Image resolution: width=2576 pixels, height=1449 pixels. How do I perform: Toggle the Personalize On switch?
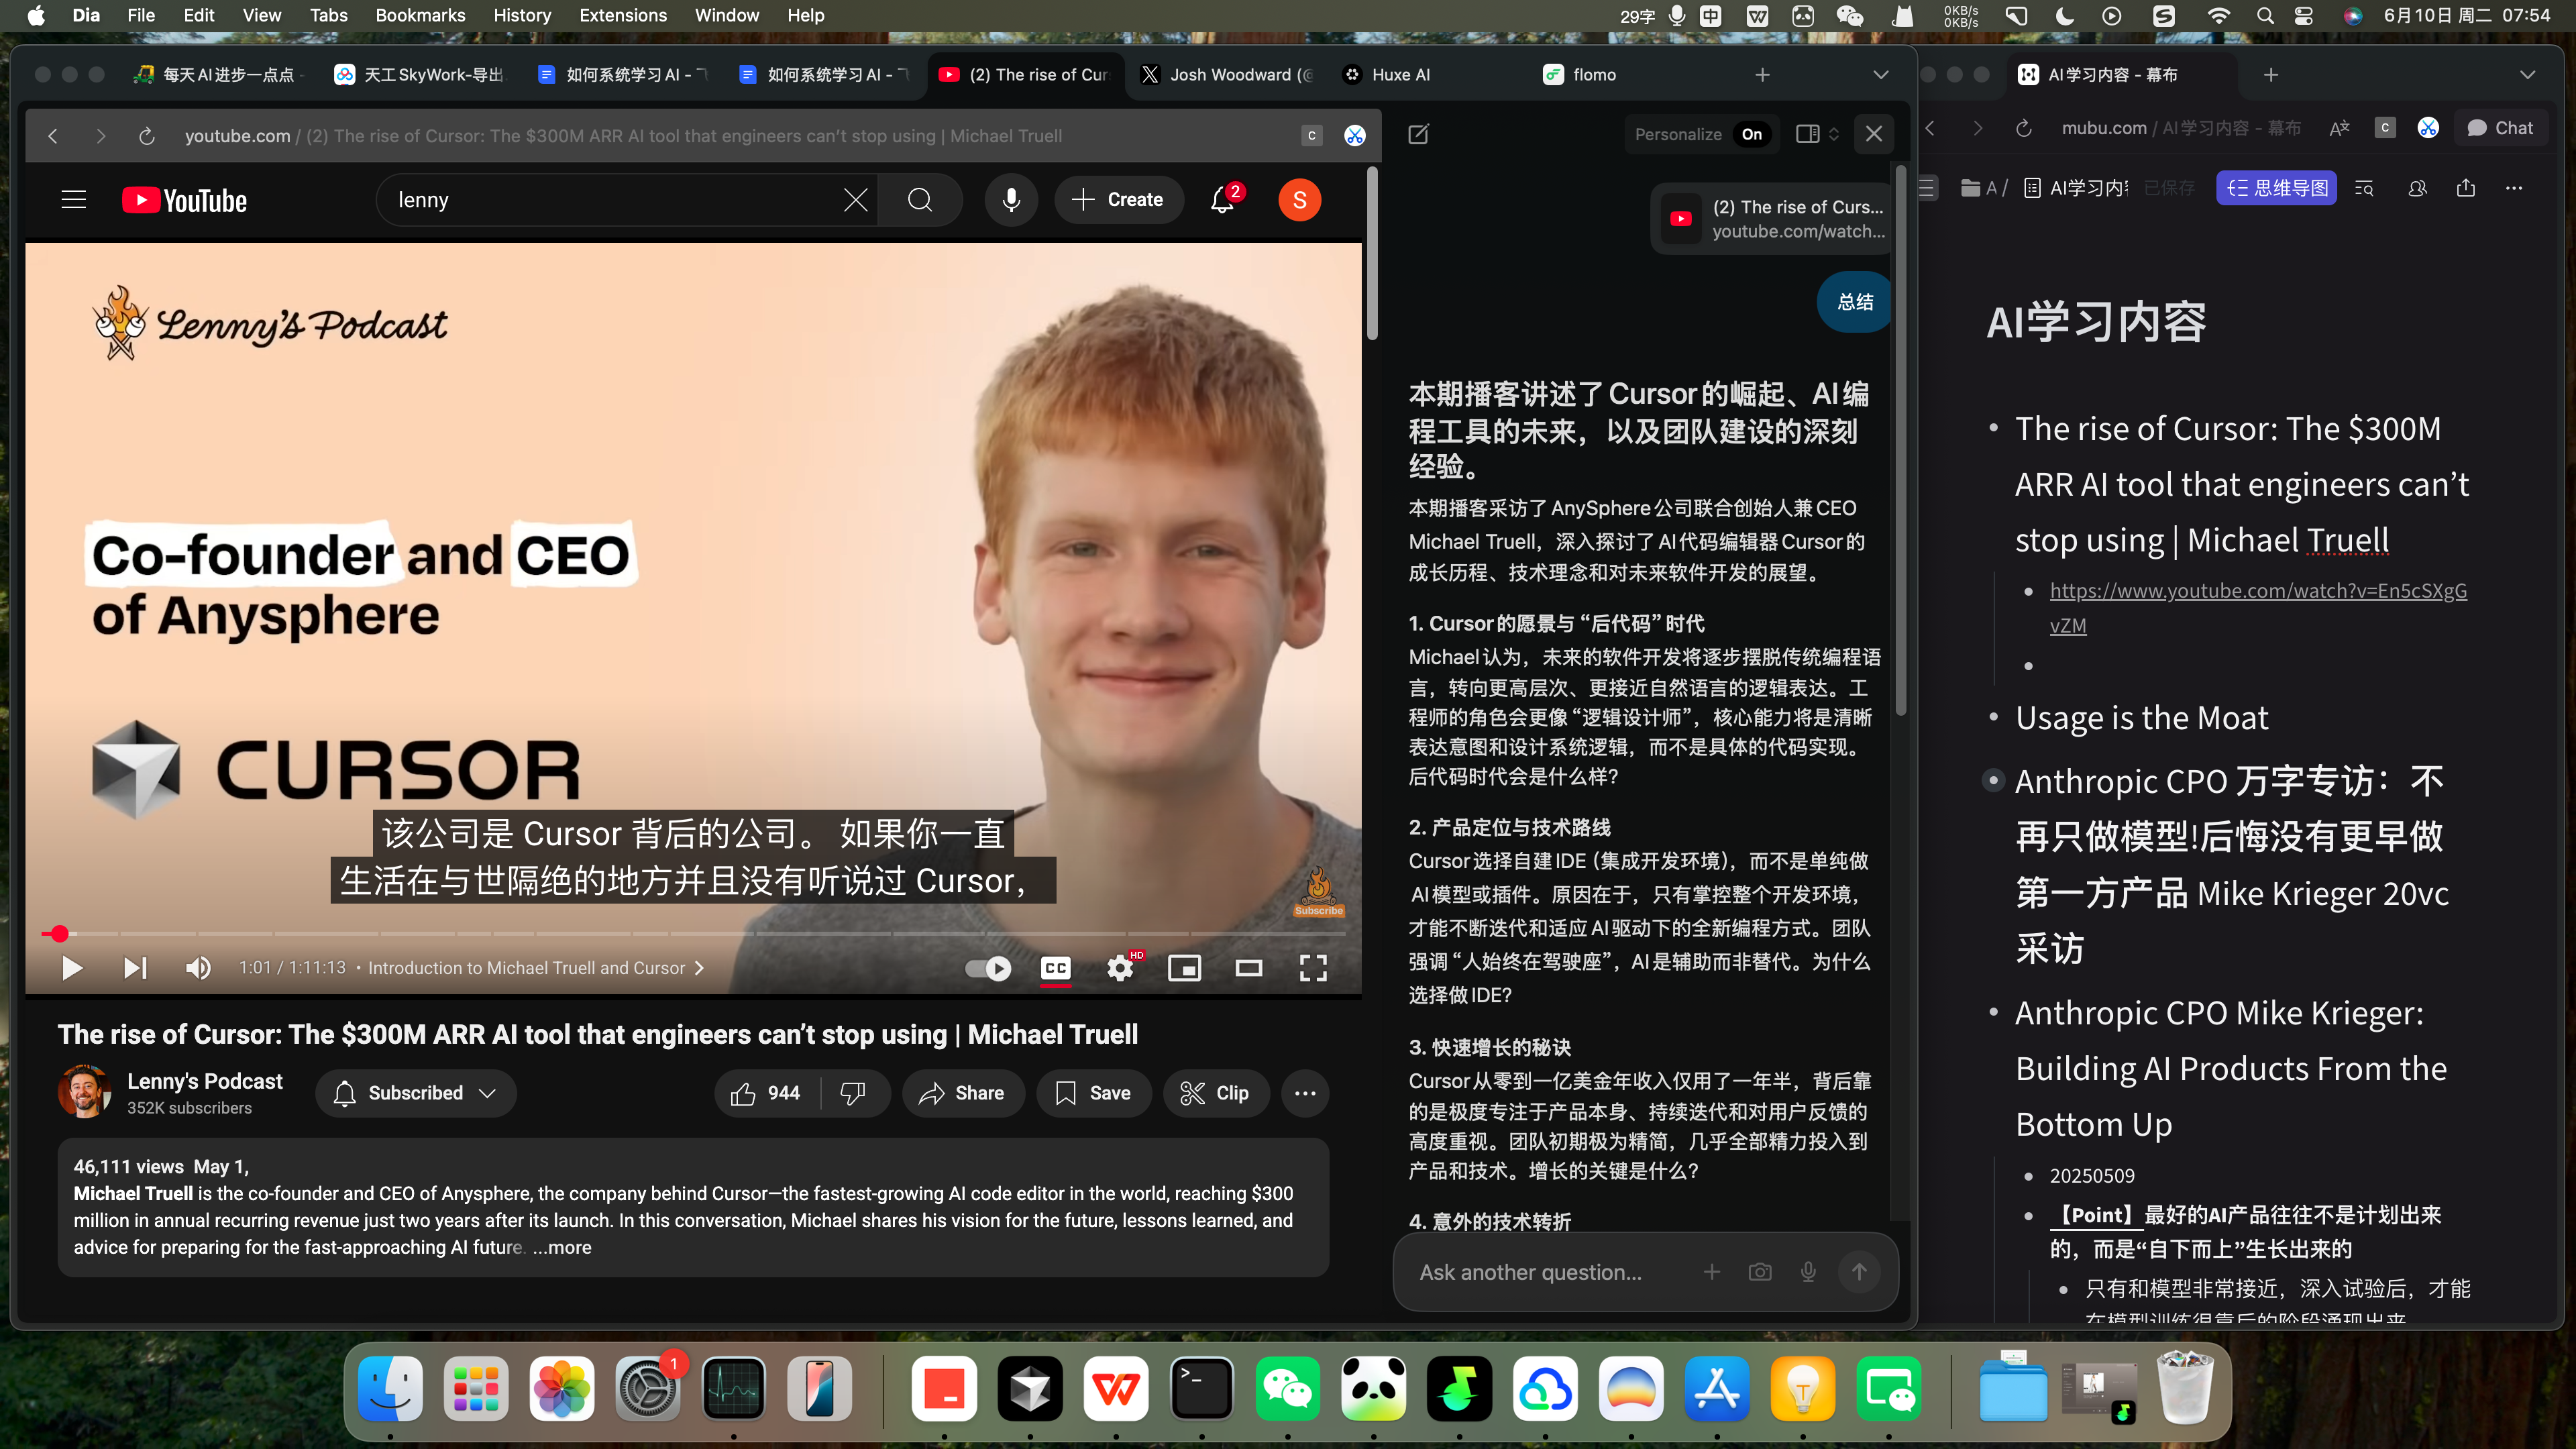pos(1752,134)
